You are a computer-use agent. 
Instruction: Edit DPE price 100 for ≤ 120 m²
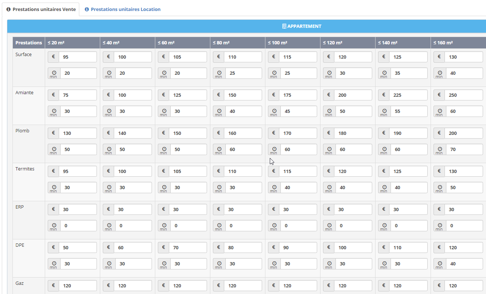pyautogui.click(x=353, y=247)
